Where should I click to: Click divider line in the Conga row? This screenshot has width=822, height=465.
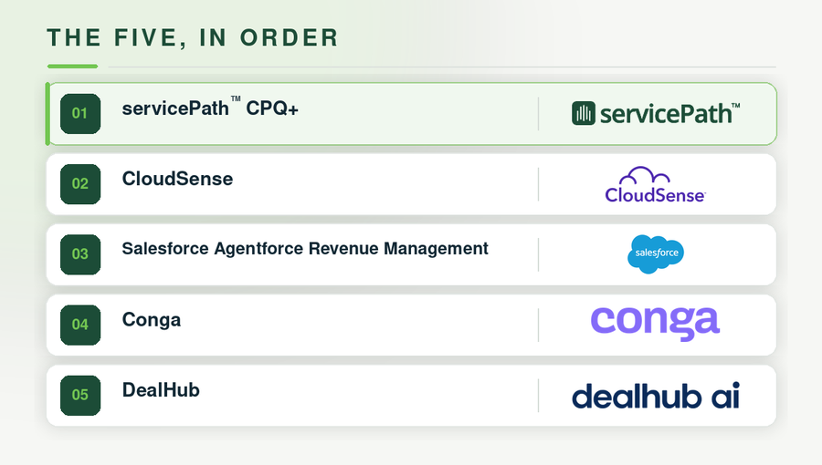coord(538,325)
